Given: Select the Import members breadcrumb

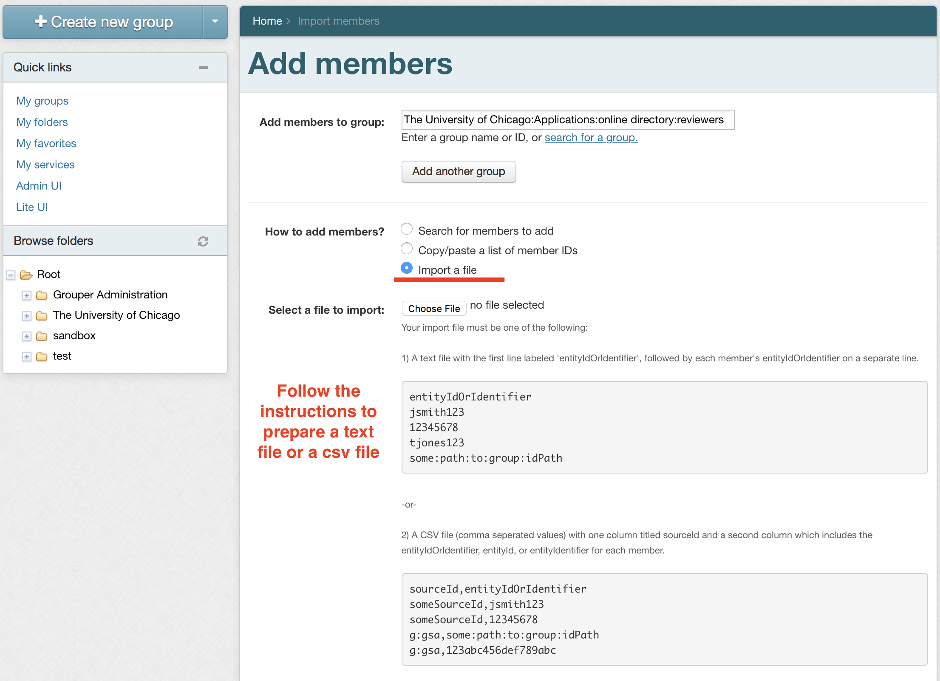Looking at the screenshot, I should click(x=338, y=20).
